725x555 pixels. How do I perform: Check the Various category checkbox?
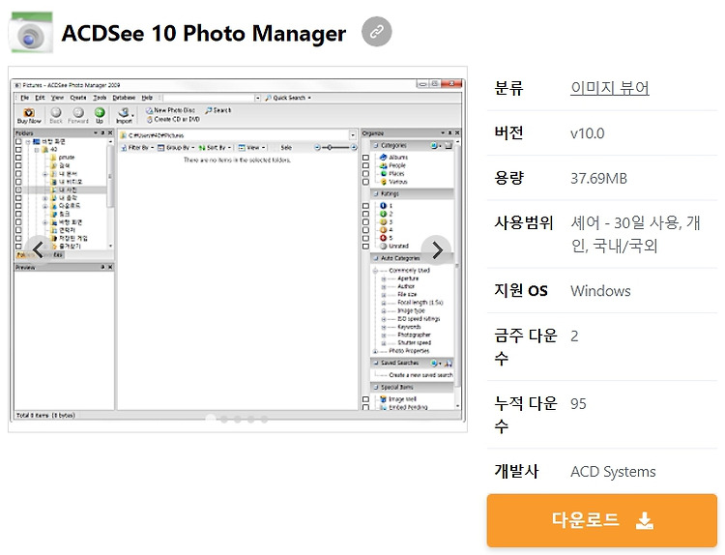click(365, 182)
